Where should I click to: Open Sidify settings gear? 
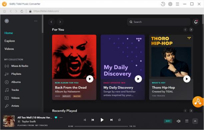tap(170, 4)
